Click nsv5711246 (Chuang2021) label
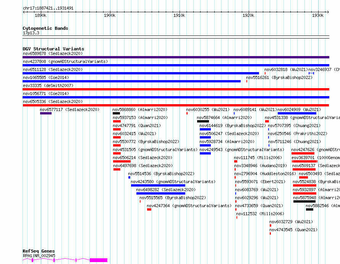 295,142
